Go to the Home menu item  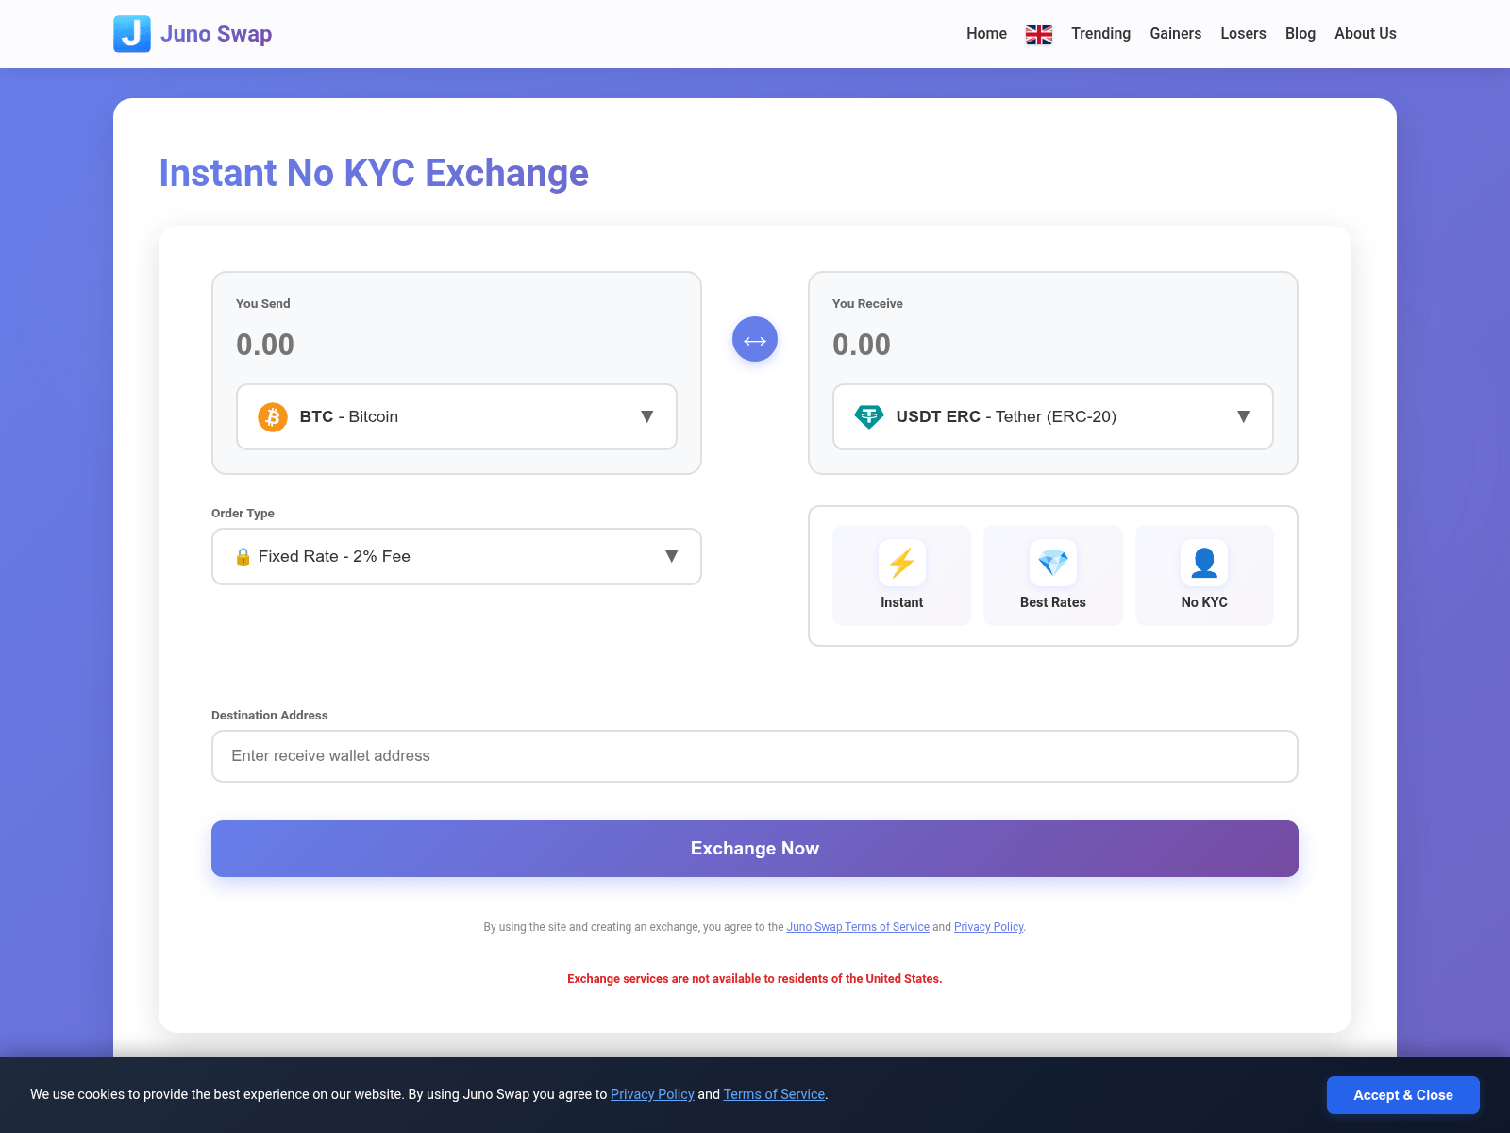coord(986,34)
